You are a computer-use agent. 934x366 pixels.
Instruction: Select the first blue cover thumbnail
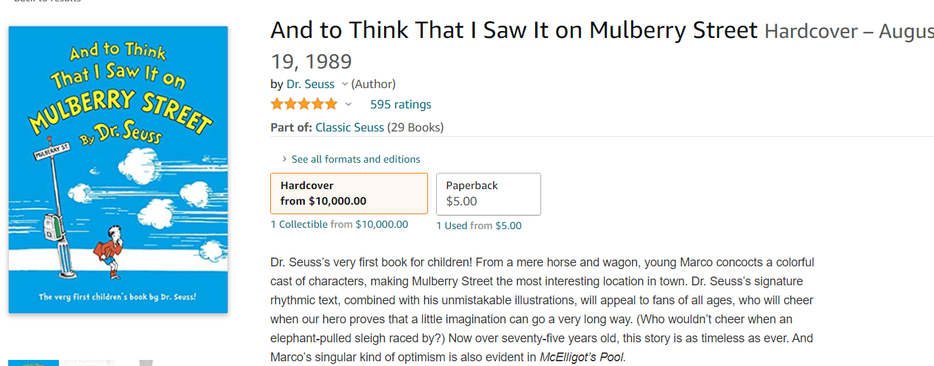pos(33,363)
